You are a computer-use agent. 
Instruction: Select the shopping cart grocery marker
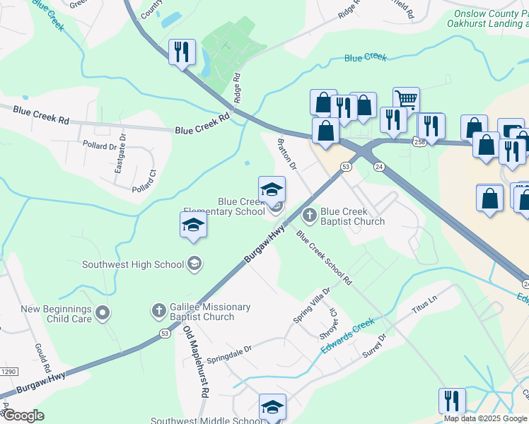coord(407,100)
